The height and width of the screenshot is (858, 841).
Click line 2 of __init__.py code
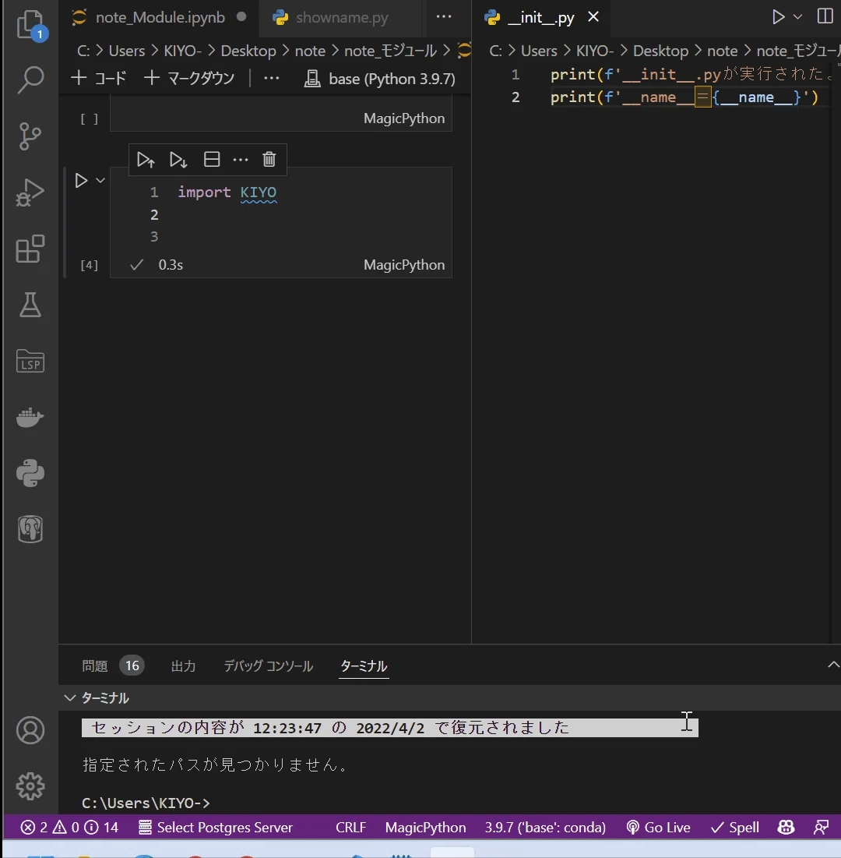click(684, 97)
